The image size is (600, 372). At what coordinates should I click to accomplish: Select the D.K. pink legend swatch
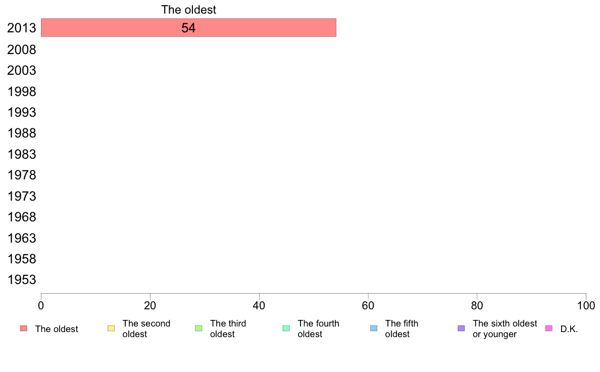[x=548, y=329]
